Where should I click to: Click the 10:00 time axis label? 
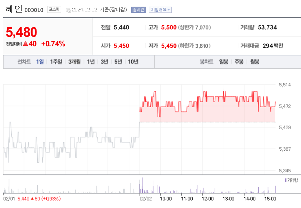click(x=166, y=199)
